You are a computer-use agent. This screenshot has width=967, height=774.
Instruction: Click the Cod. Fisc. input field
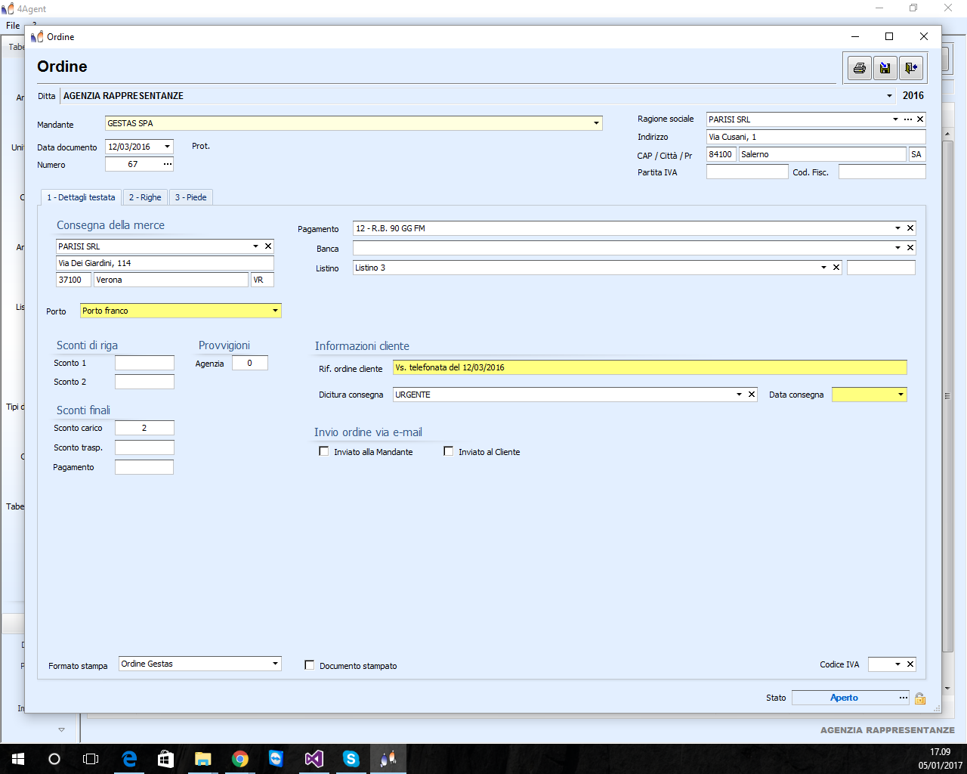tap(882, 172)
